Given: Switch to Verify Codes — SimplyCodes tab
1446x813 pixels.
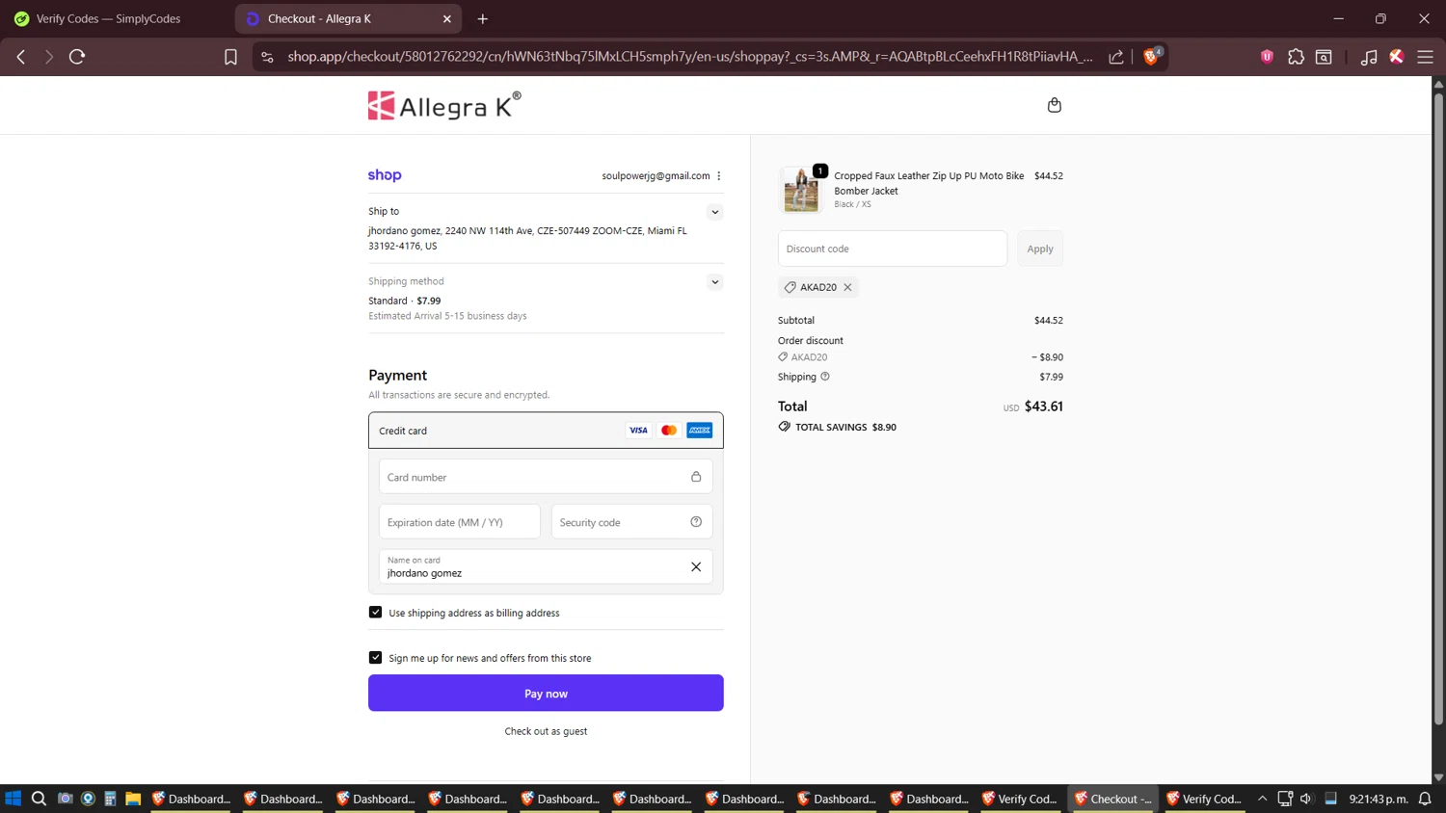Looking at the screenshot, I should point(116,18).
